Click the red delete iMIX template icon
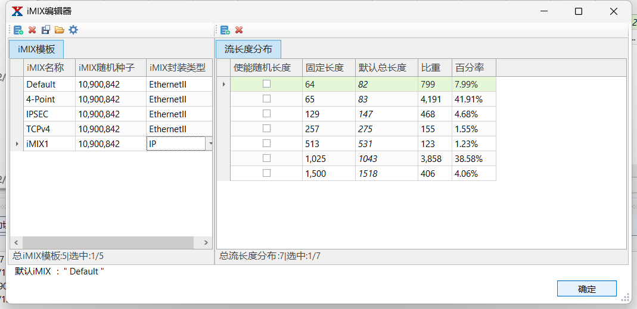This screenshot has height=309, width=637. point(32,30)
